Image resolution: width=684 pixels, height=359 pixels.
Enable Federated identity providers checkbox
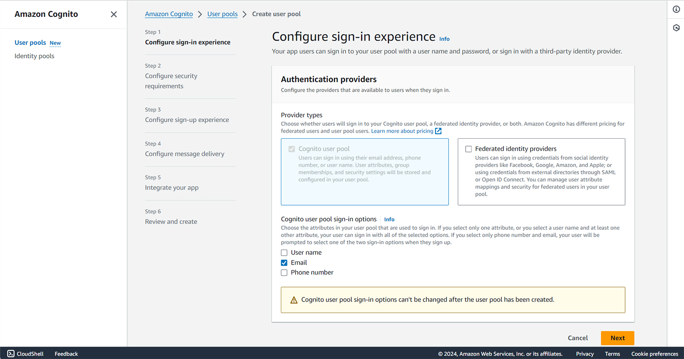pyautogui.click(x=468, y=149)
